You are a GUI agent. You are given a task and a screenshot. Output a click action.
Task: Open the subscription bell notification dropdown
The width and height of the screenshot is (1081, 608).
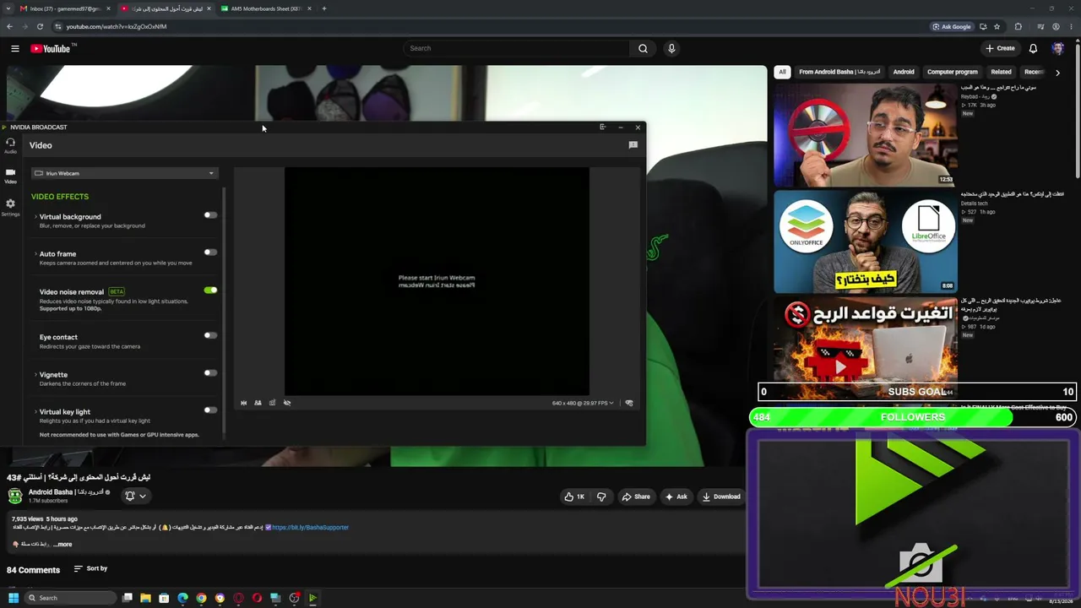[135, 496]
